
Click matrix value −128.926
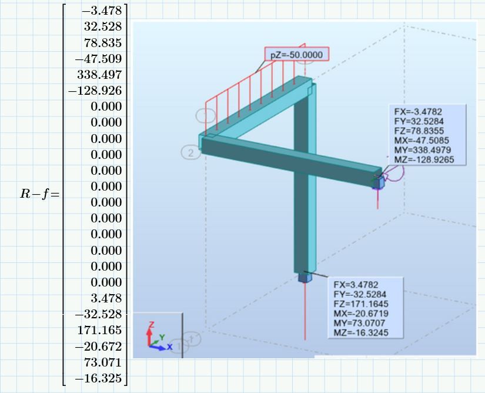[95, 91]
